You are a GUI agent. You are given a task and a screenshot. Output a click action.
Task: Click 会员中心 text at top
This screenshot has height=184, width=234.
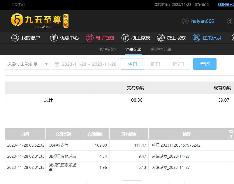[18, 5]
